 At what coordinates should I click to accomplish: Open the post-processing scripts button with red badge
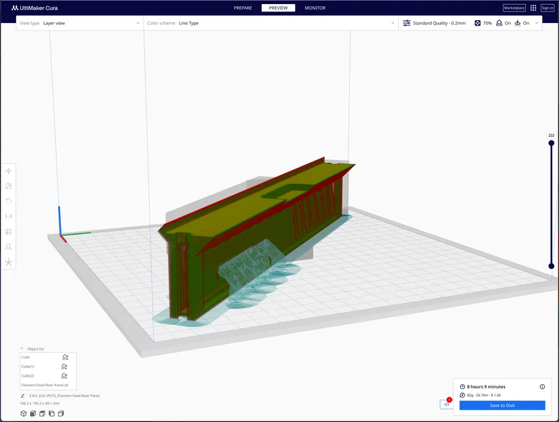446,404
